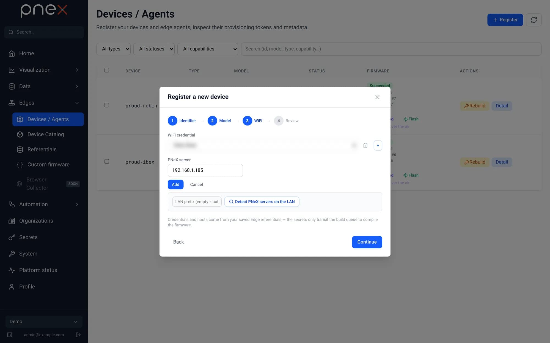The height and width of the screenshot is (343, 550).
Task: Focus the PNeX server address field
Action: [x=205, y=170]
